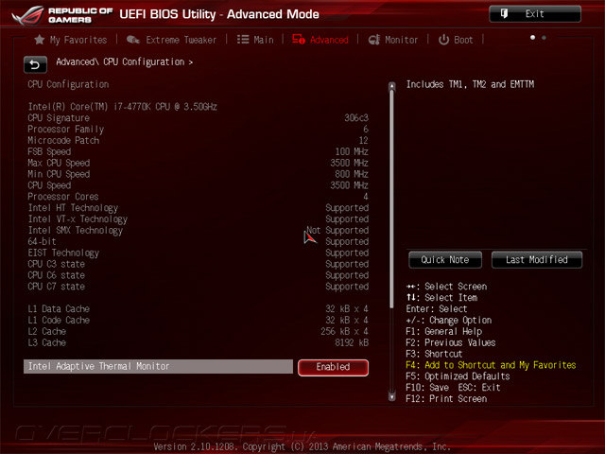Click F4 Add to Shortcut hint
Screen dimensions: 605x454
[x=491, y=365]
